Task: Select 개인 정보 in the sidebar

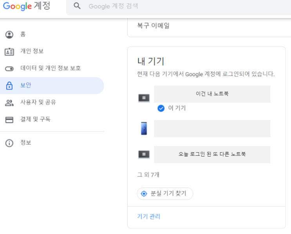Action: tap(32, 51)
